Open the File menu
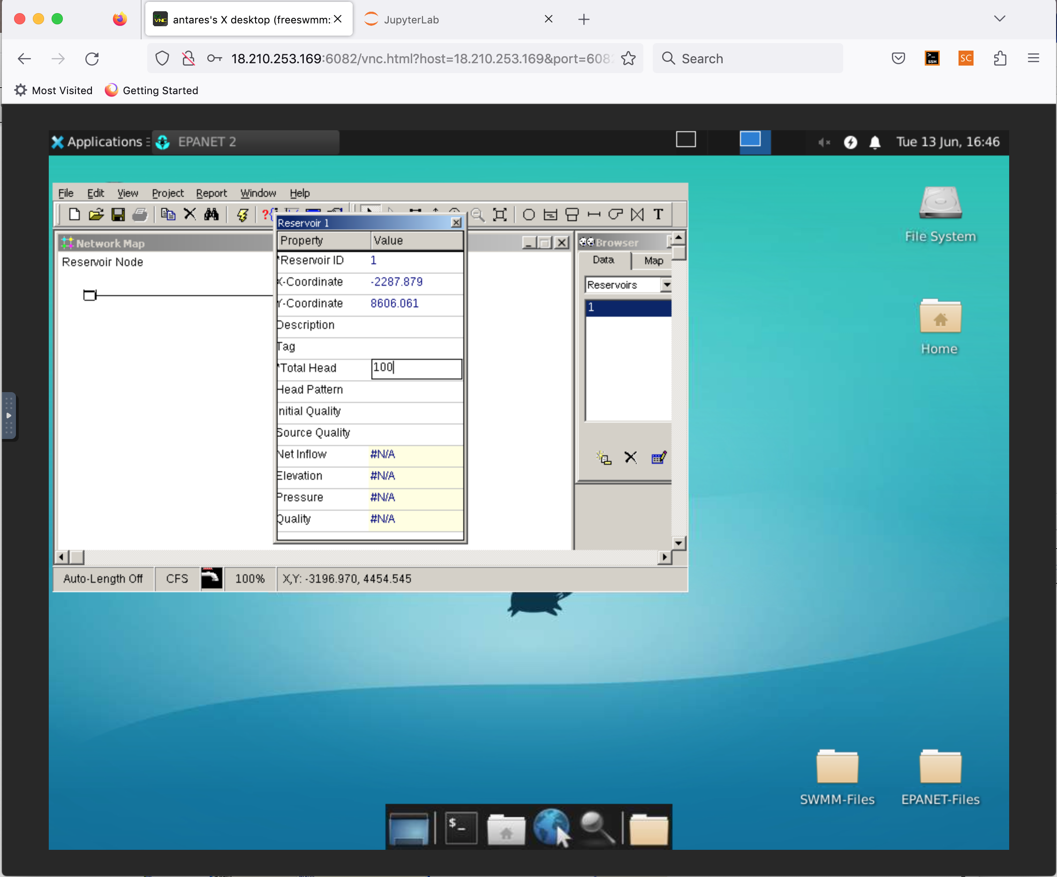 (66, 193)
